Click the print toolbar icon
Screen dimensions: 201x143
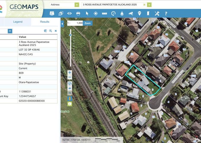coord(78,13)
